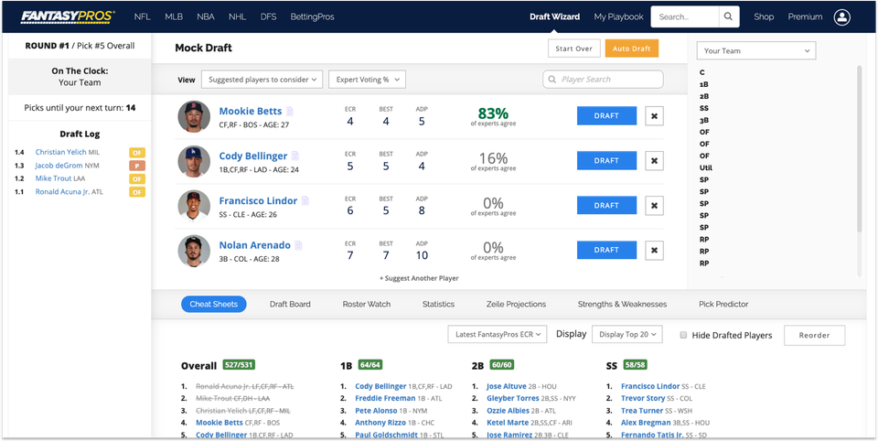Click OF badge next to Mike Trout
878x441 pixels.
(x=137, y=178)
